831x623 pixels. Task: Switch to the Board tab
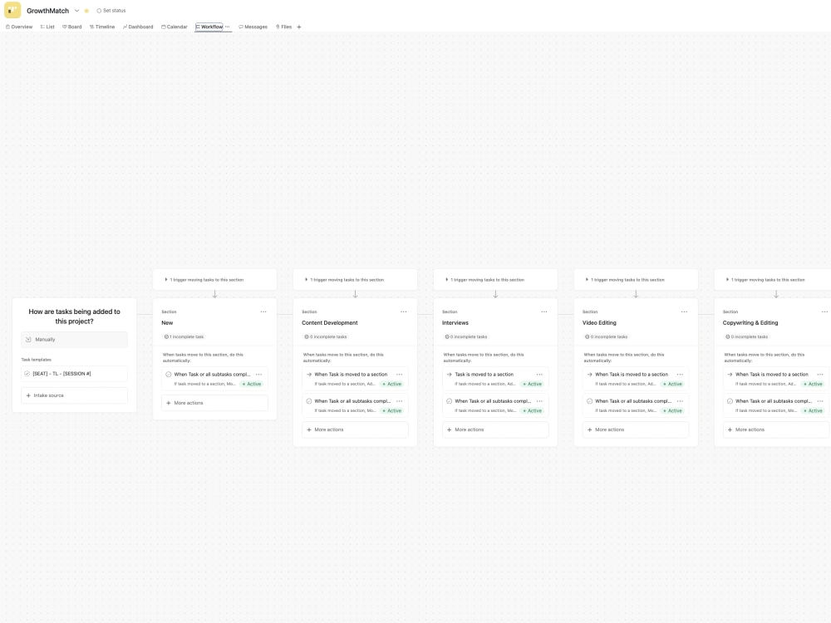click(71, 27)
